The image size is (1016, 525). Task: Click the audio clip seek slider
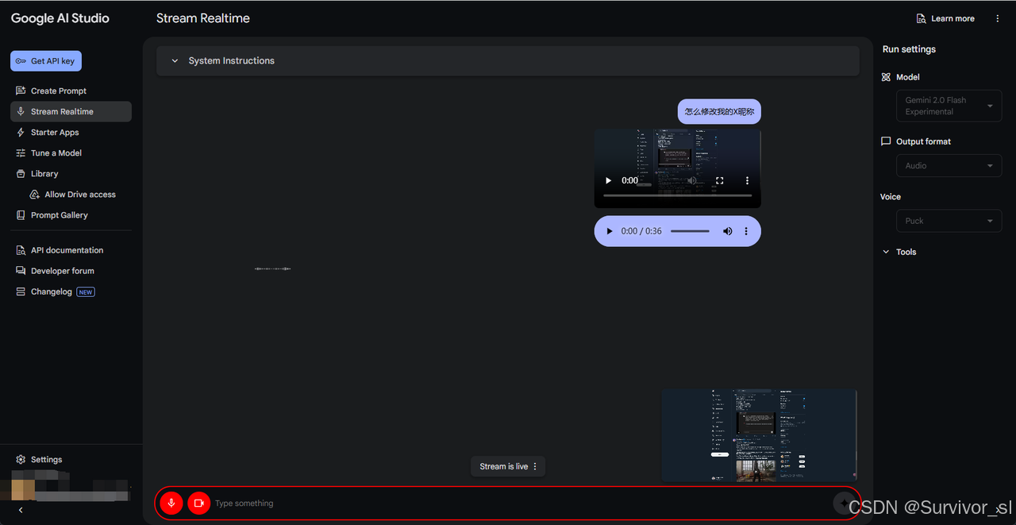(690, 231)
